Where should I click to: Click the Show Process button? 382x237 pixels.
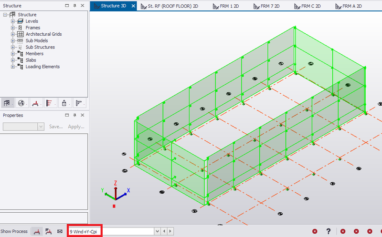(x=14, y=231)
